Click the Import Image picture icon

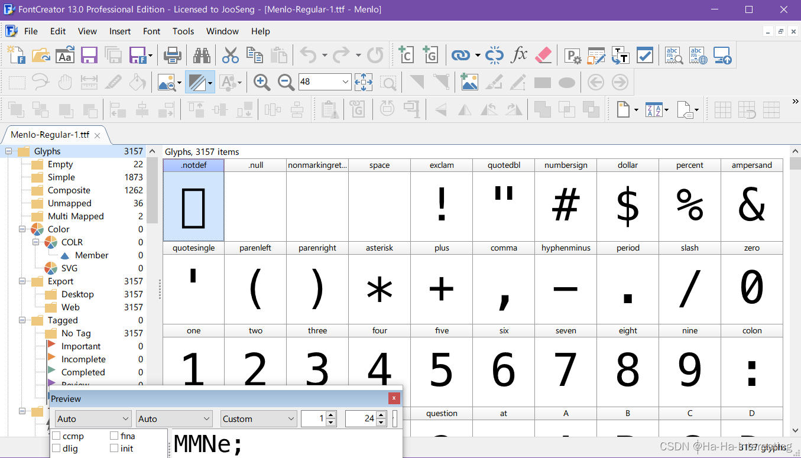click(469, 82)
